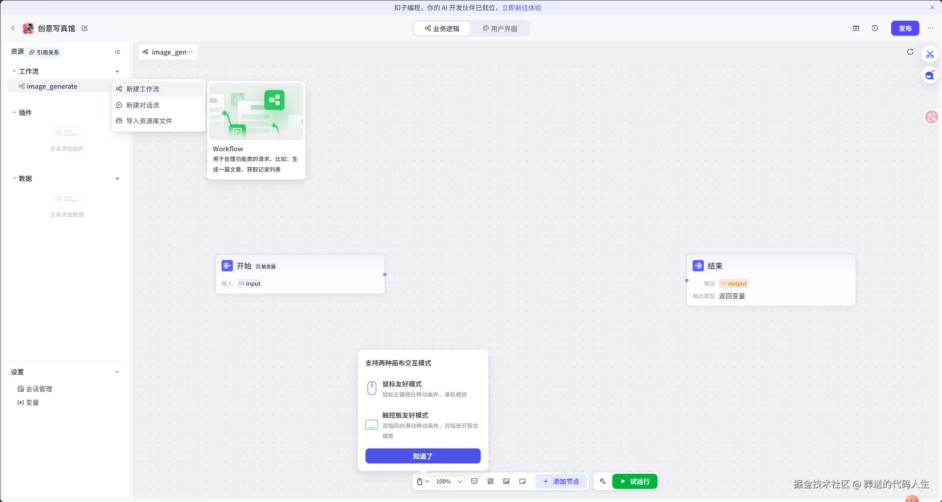Viewport: 942px width, 502px height.
Task: Open the scissors assistant icon on right
Action: 930,54
